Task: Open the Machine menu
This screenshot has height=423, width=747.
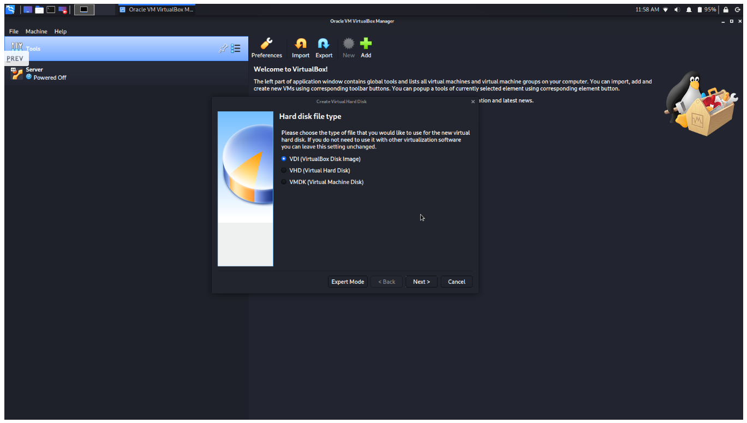Action: [37, 31]
